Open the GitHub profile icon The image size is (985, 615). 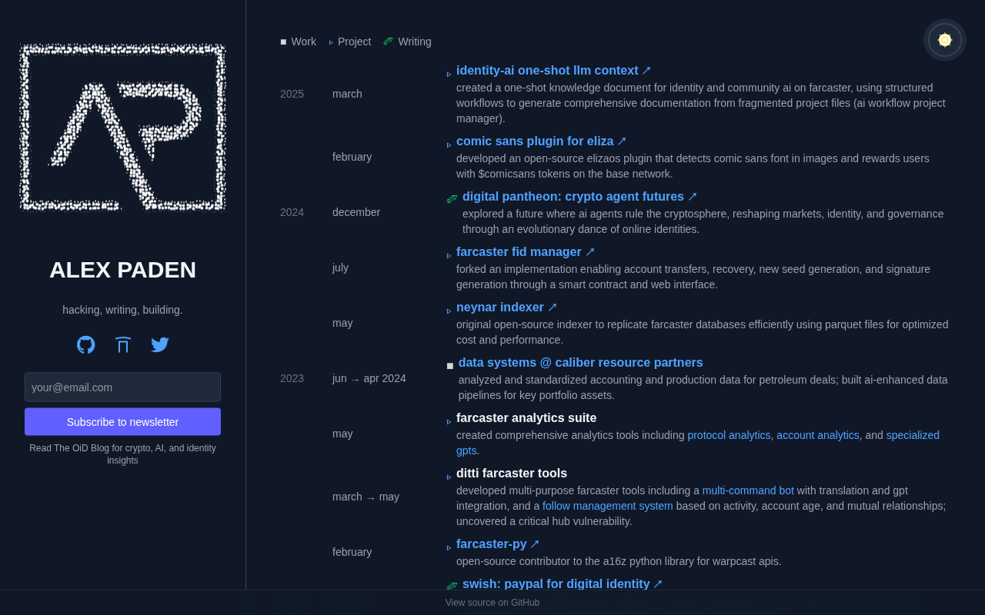(x=86, y=344)
